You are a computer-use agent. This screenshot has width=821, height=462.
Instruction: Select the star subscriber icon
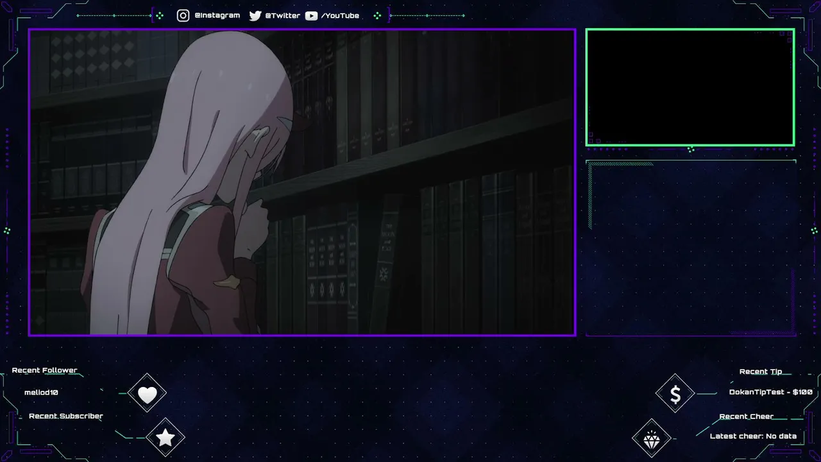pyautogui.click(x=165, y=438)
